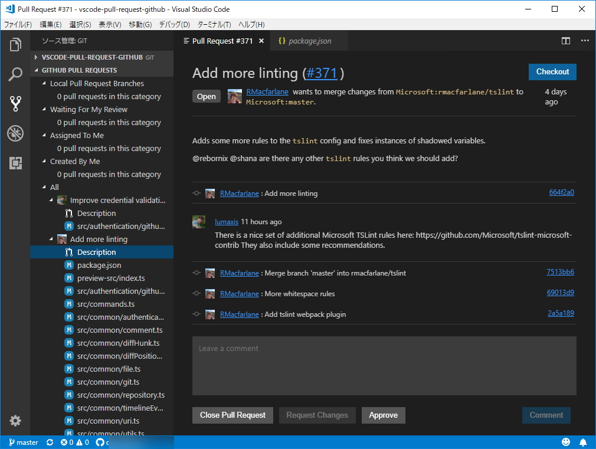Open notifications bell in status bar
This screenshot has height=449, width=596.
coord(582,442)
